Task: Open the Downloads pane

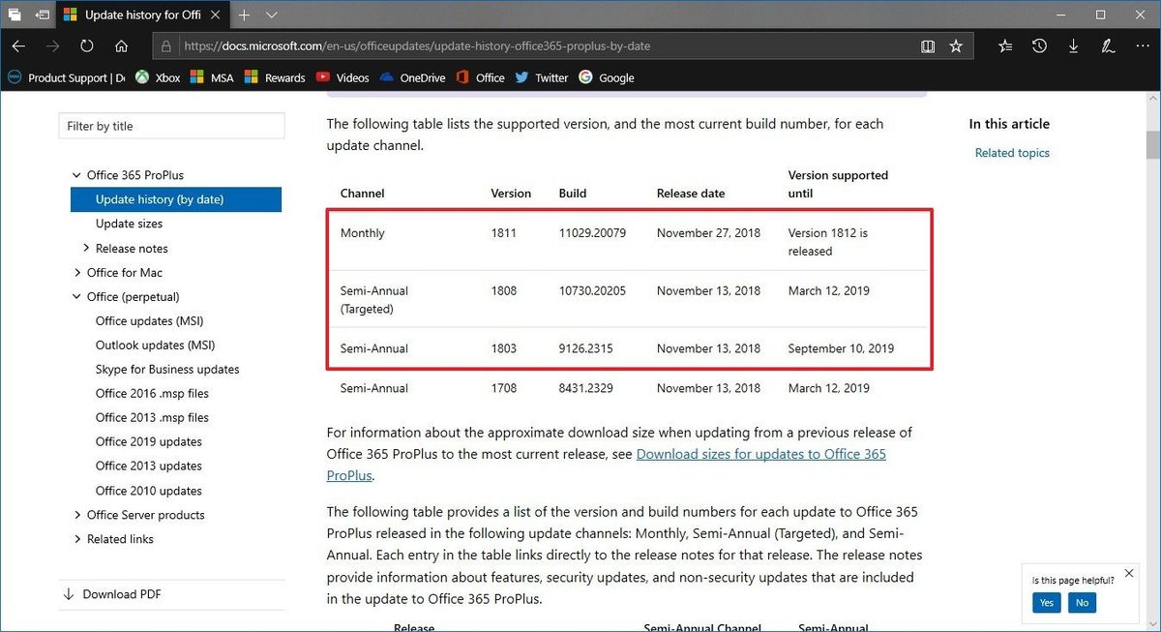Action: [1073, 45]
